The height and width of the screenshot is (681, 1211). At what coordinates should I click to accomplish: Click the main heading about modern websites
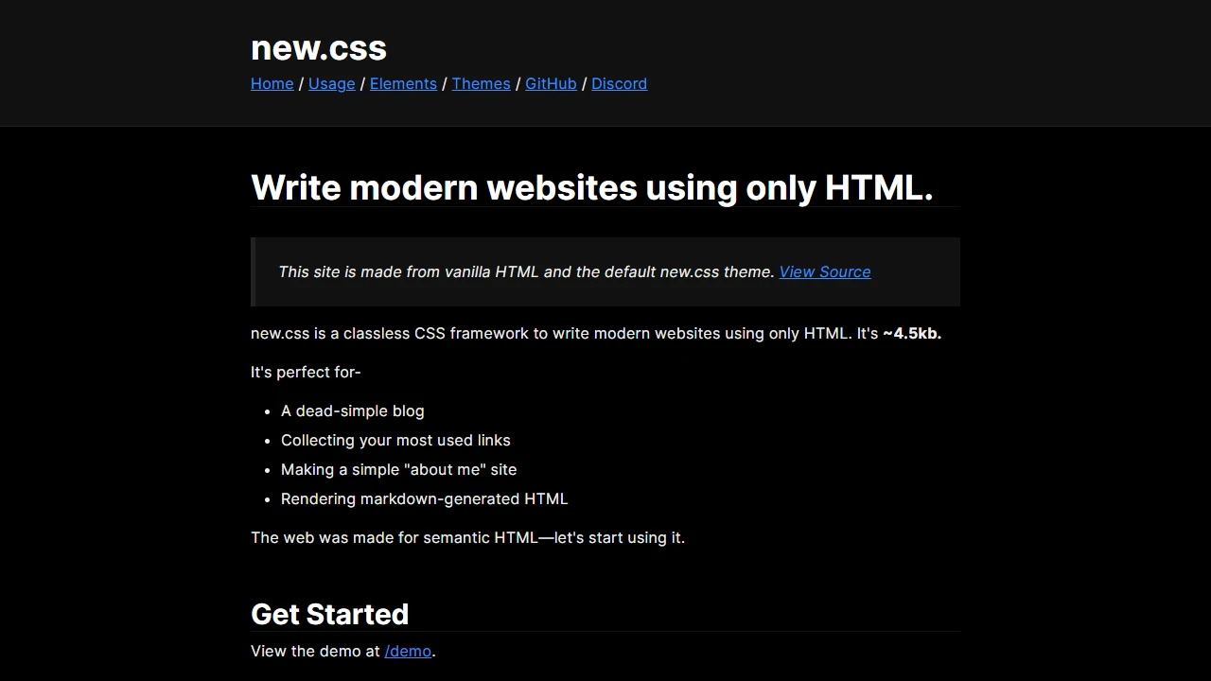[x=591, y=187]
